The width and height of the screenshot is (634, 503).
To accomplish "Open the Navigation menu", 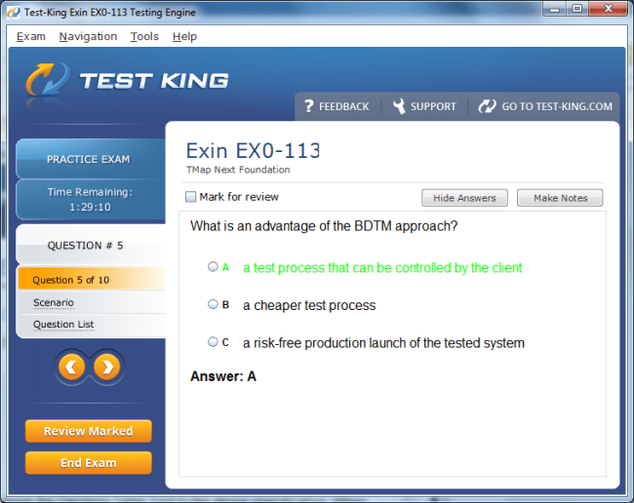I will pyautogui.click(x=88, y=36).
